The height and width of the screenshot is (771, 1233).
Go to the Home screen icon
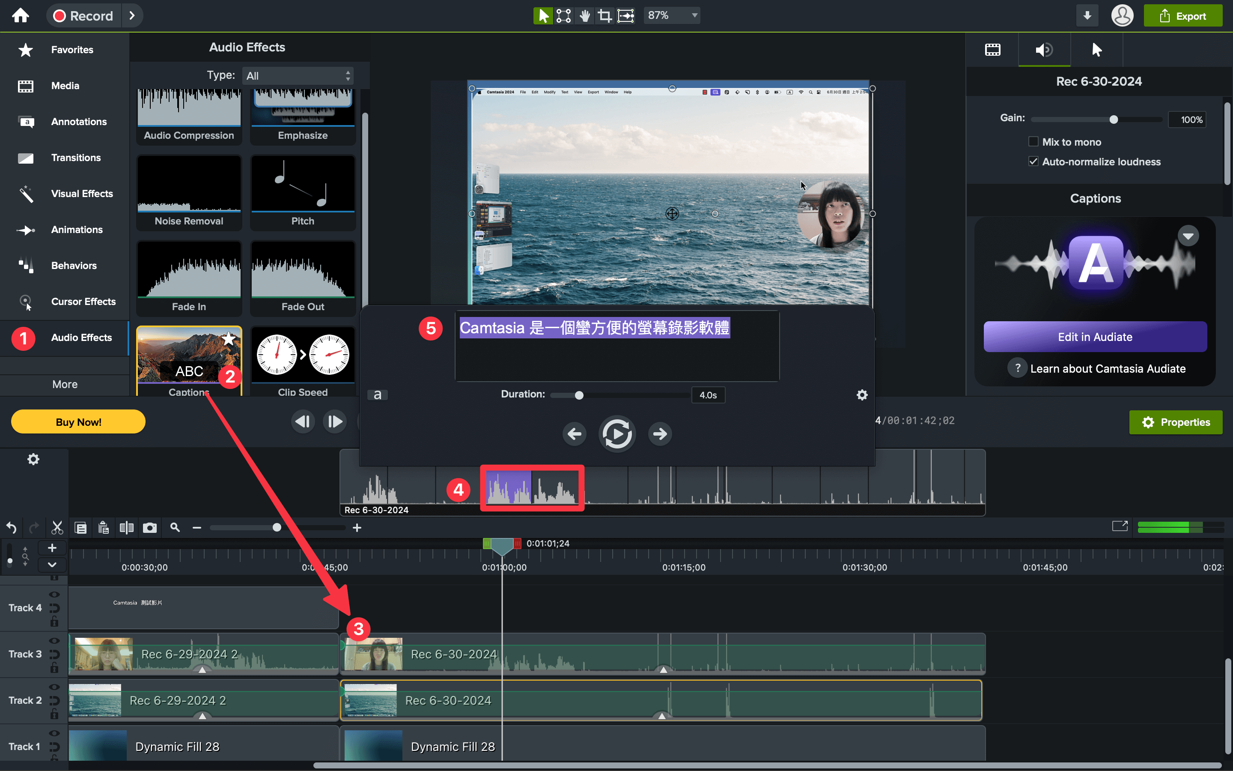(x=21, y=15)
